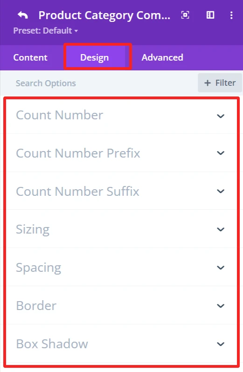Click the Product Category Com... title
243x372 pixels.
pyautogui.click(x=104, y=15)
